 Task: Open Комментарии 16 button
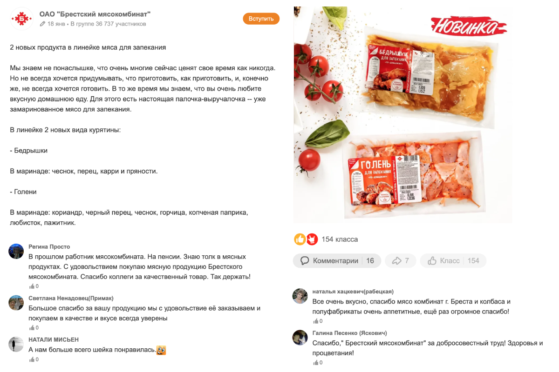pyautogui.click(x=337, y=261)
